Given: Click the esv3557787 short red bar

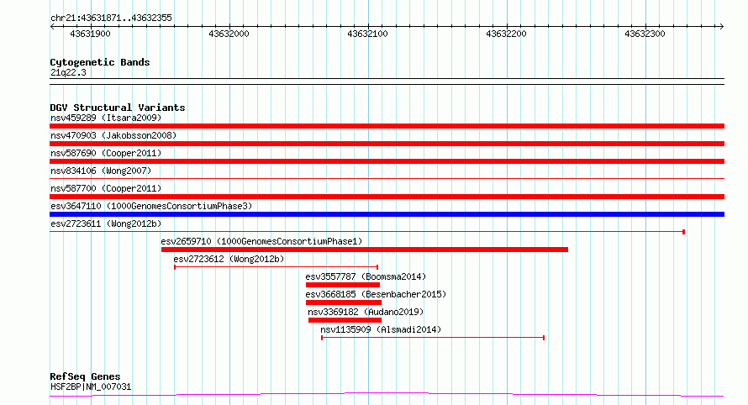Looking at the screenshot, I should [343, 285].
